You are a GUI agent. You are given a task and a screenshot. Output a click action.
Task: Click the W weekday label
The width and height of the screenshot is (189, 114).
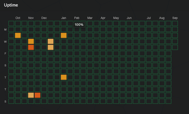5,41
